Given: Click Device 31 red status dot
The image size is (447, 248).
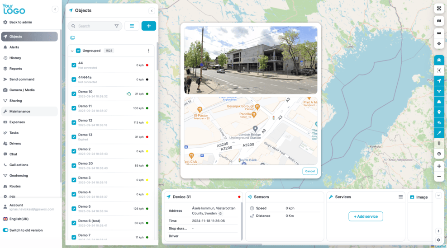Looking at the screenshot, I should [x=239, y=197].
